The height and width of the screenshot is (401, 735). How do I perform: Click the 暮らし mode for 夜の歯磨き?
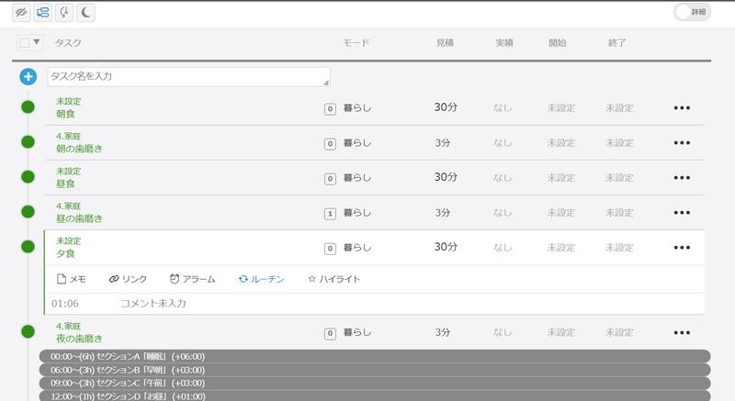coord(357,332)
